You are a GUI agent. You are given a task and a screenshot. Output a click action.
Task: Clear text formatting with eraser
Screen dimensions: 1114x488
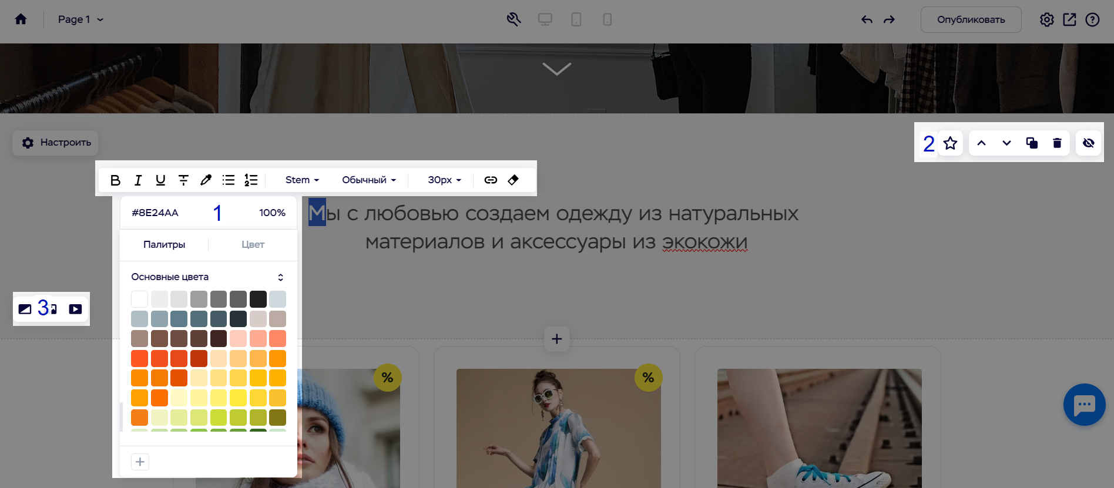[513, 180]
